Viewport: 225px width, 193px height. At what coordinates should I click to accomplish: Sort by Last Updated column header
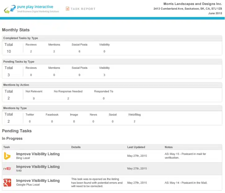(136, 147)
